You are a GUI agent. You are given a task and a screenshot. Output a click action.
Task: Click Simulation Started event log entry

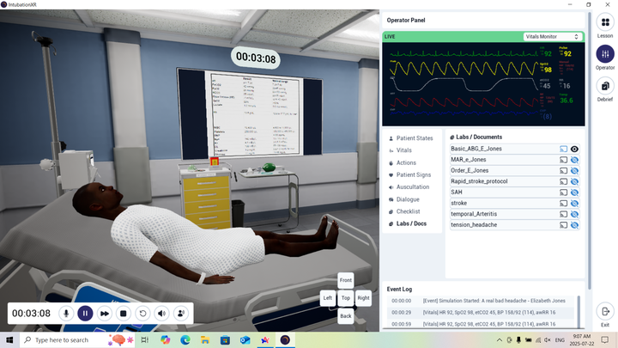pyautogui.click(x=479, y=301)
